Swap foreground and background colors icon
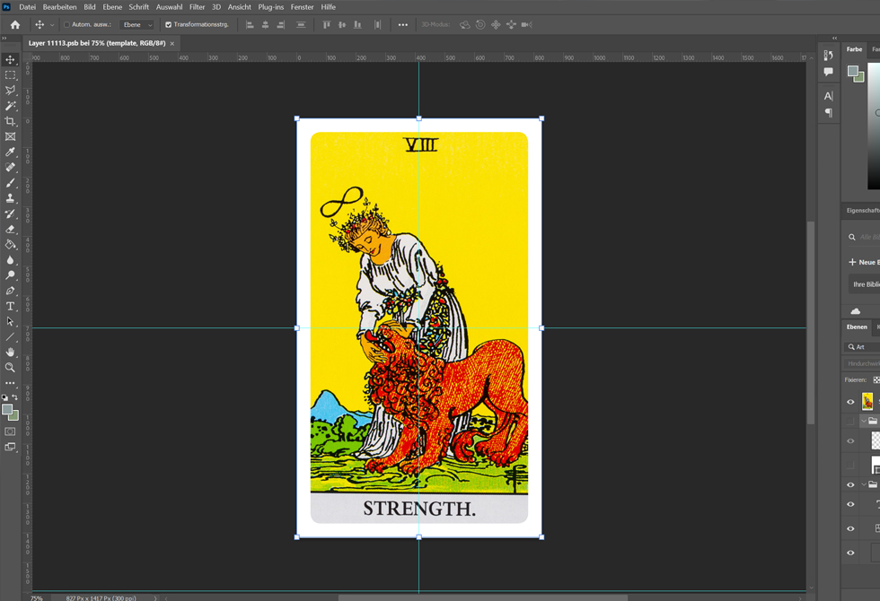 15,396
